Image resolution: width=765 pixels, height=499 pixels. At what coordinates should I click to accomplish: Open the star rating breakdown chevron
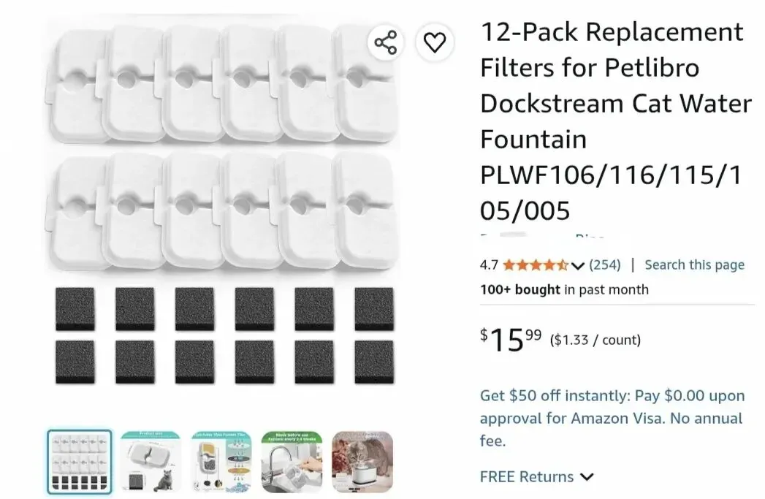click(x=578, y=265)
